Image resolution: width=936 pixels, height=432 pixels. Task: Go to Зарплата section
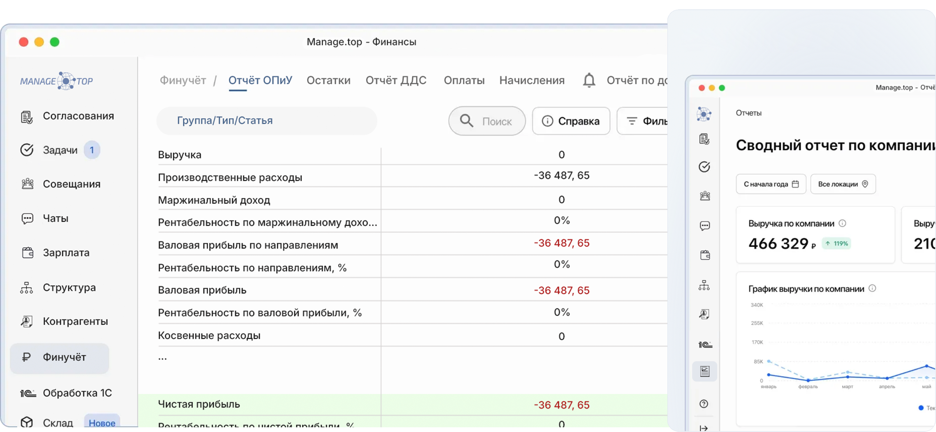click(55, 252)
